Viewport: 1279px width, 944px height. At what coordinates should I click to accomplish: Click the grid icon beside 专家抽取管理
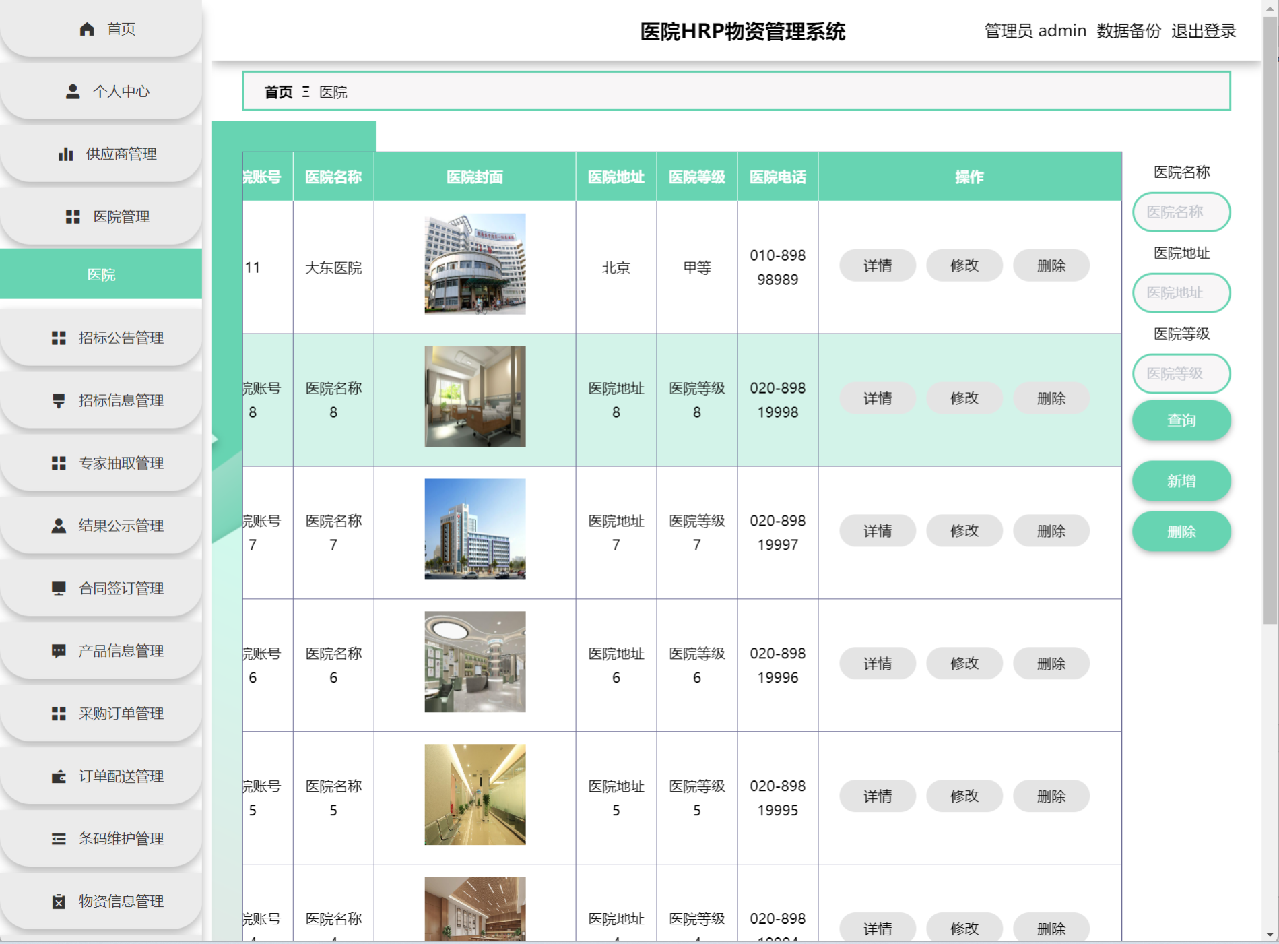tap(59, 464)
